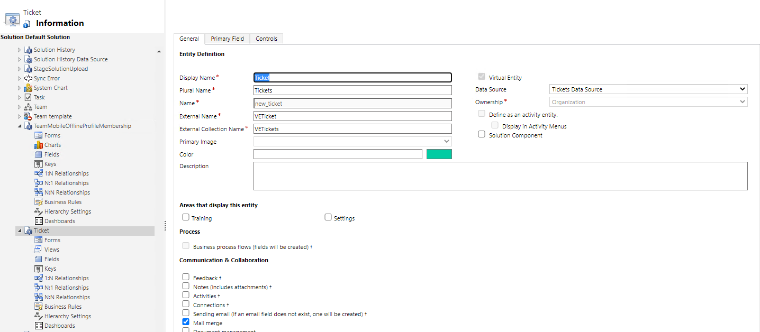Open the Data Source dropdown

pos(649,89)
